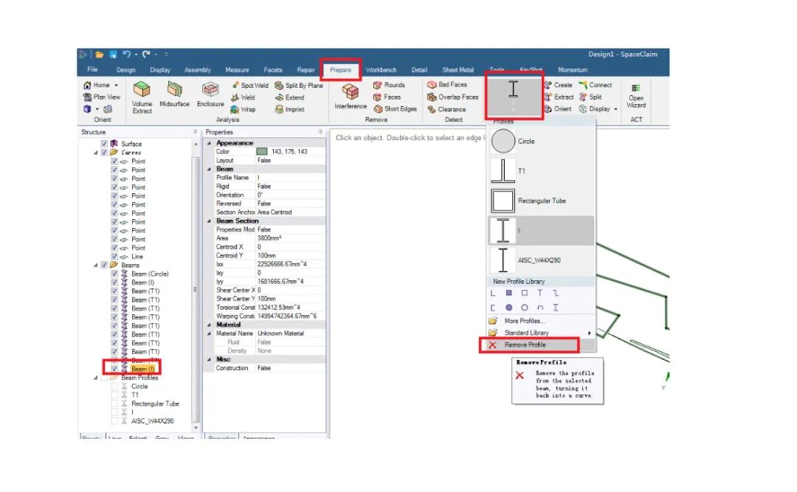Select the beam Orient tool

click(x=558, y=108)
